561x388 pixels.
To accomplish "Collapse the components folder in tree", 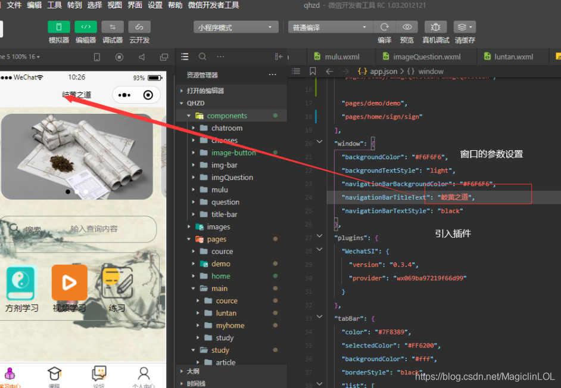I will 189,116.
